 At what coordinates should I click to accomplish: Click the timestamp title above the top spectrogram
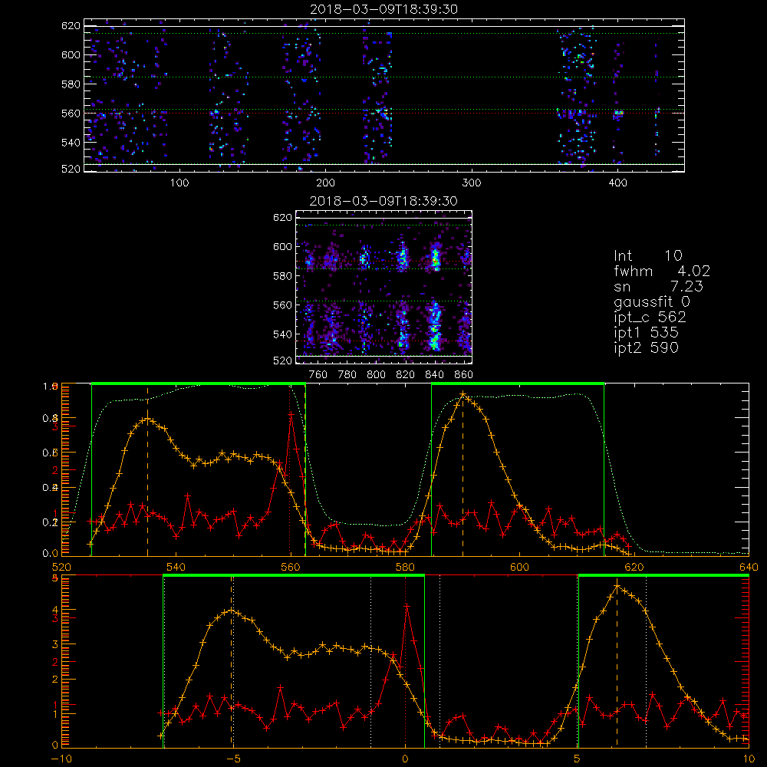point(384,9)
